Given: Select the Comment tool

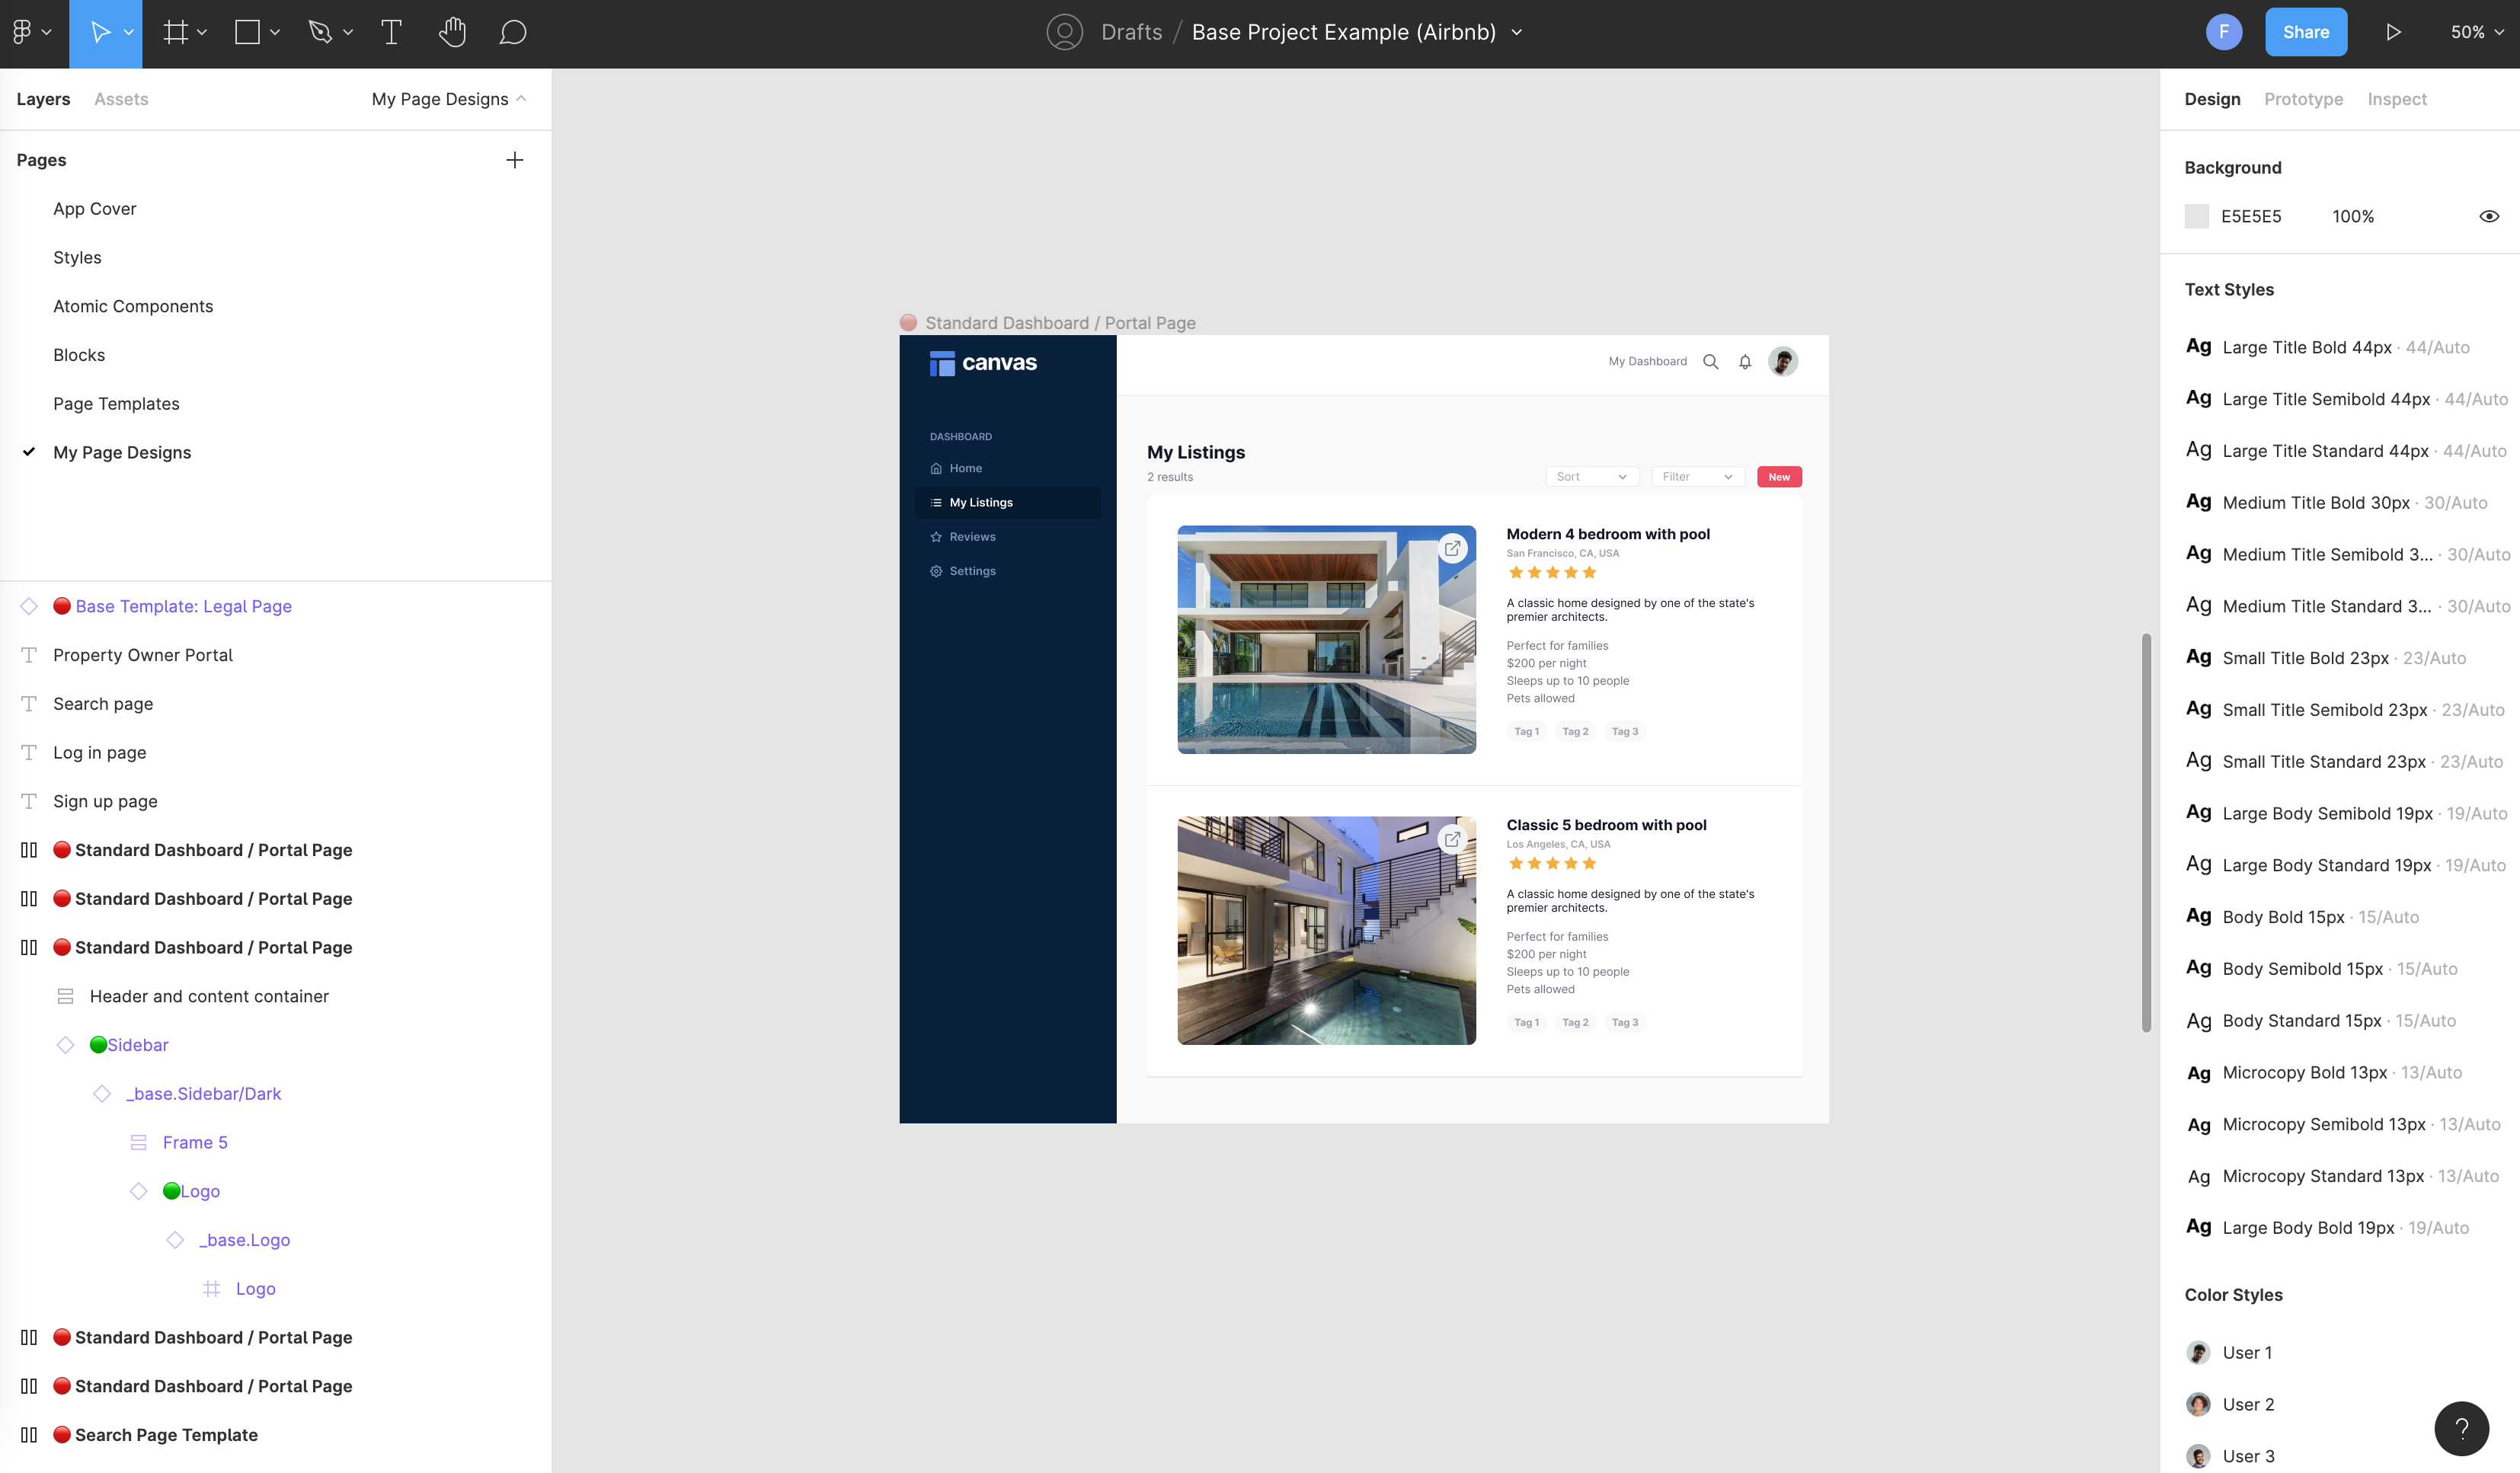Looking at the screenshot, I should 513,32.
